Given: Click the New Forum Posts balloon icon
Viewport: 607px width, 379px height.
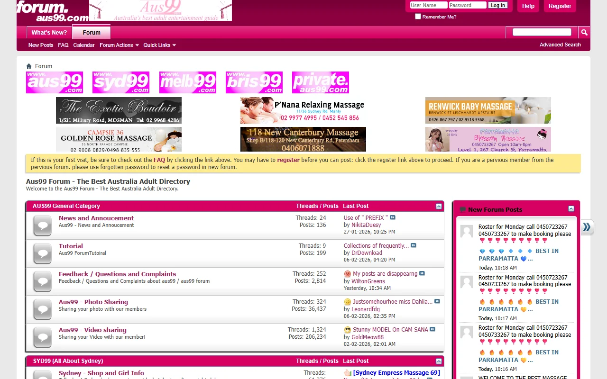Looking at the screenshot, I should pyautogui.click(x=462, y=209).
